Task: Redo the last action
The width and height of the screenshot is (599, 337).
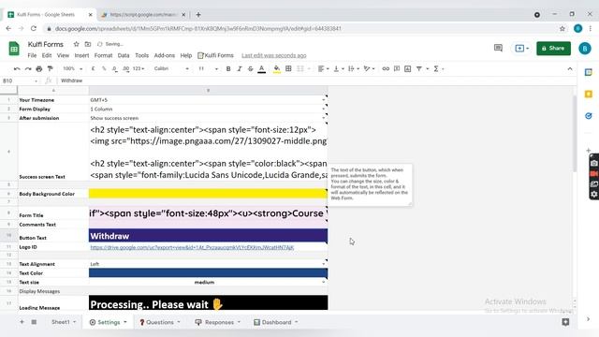Action: [28, 68]
